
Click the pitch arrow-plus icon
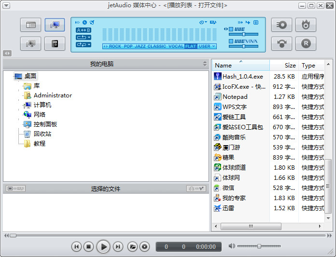point(248,22)
